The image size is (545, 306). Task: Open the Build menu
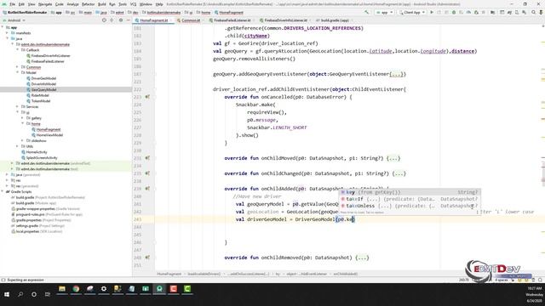[x=101, y=4]
